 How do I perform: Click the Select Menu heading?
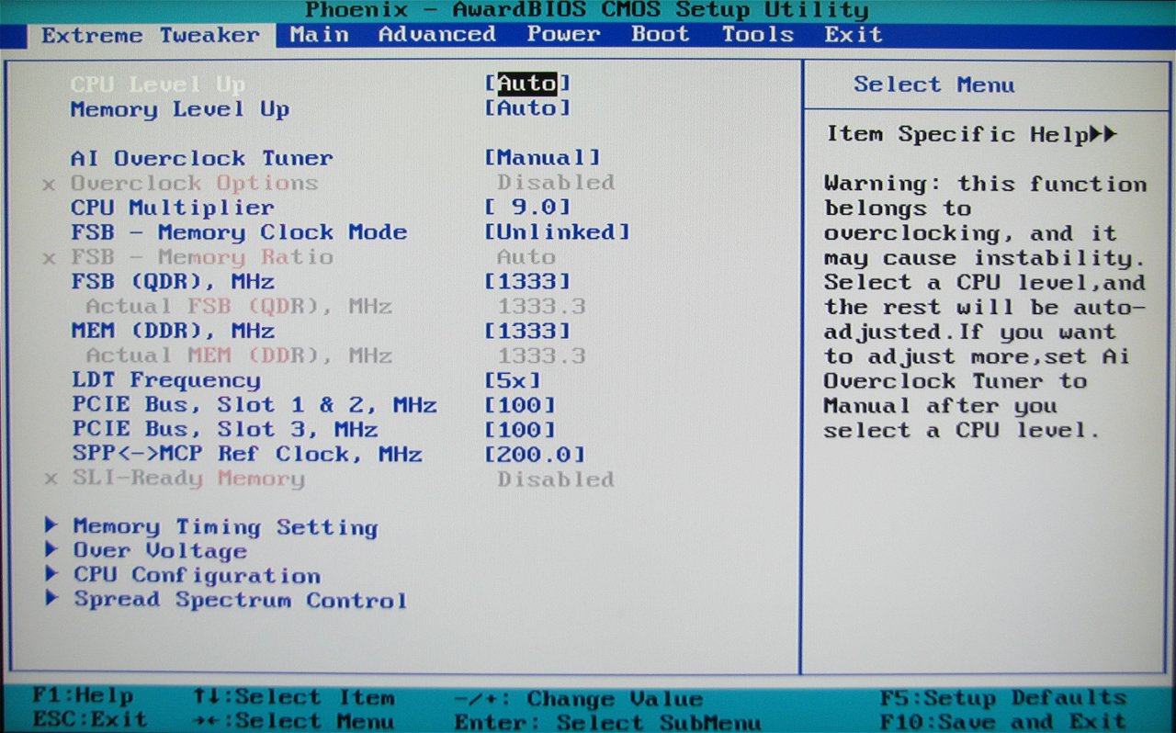934,85
